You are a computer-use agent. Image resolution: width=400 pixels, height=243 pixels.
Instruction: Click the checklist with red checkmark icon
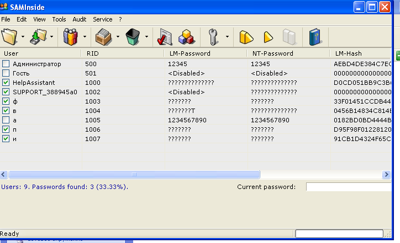click(165, 37)
